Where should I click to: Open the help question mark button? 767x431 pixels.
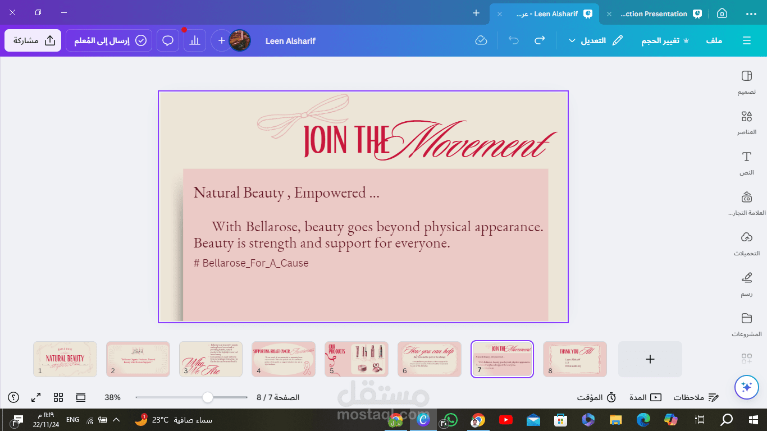13,397
